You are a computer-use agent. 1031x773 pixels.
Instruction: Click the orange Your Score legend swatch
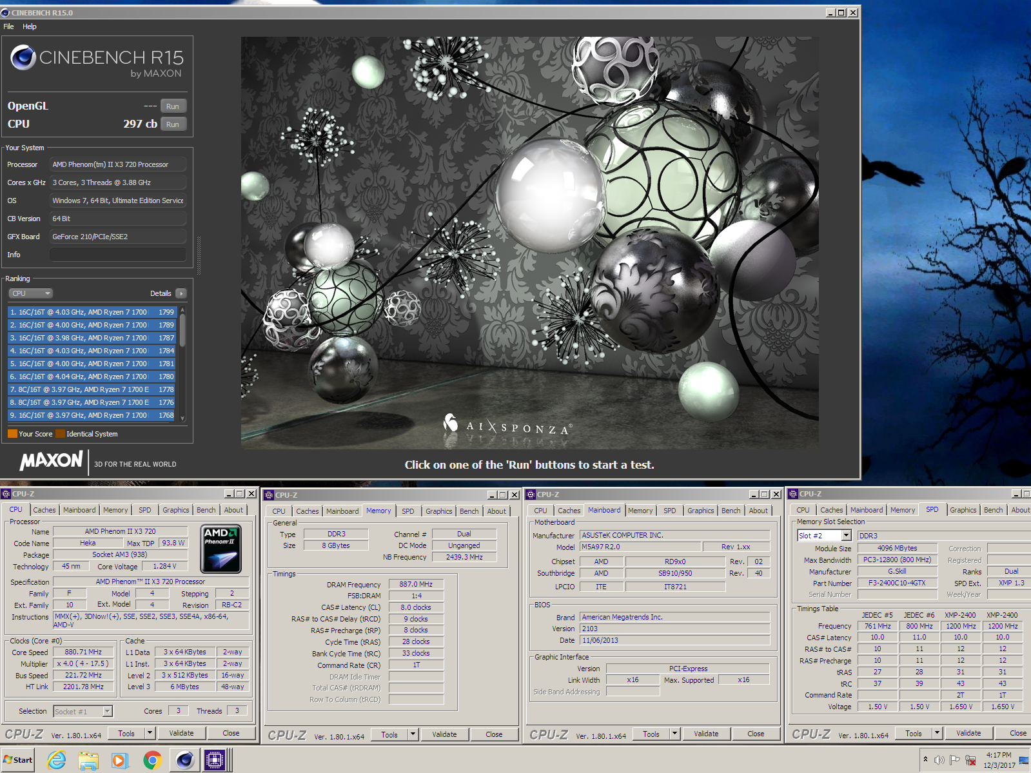12,434
